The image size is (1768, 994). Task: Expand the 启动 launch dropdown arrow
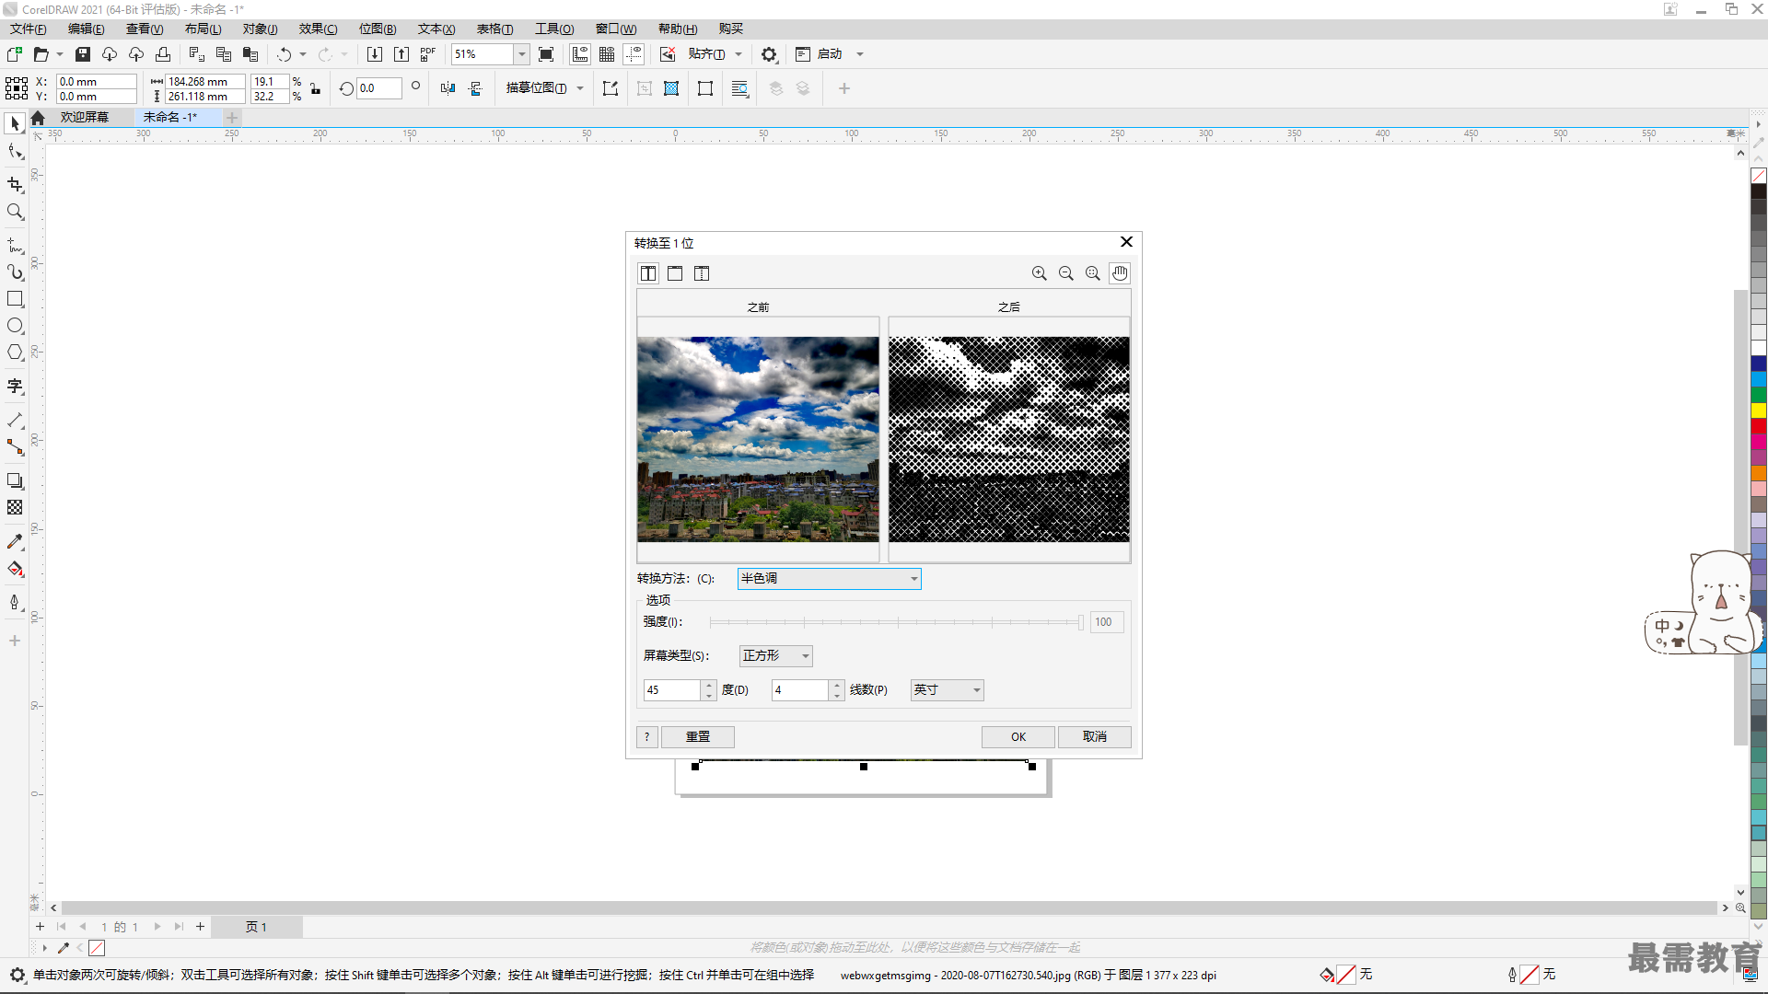point(860,54)
